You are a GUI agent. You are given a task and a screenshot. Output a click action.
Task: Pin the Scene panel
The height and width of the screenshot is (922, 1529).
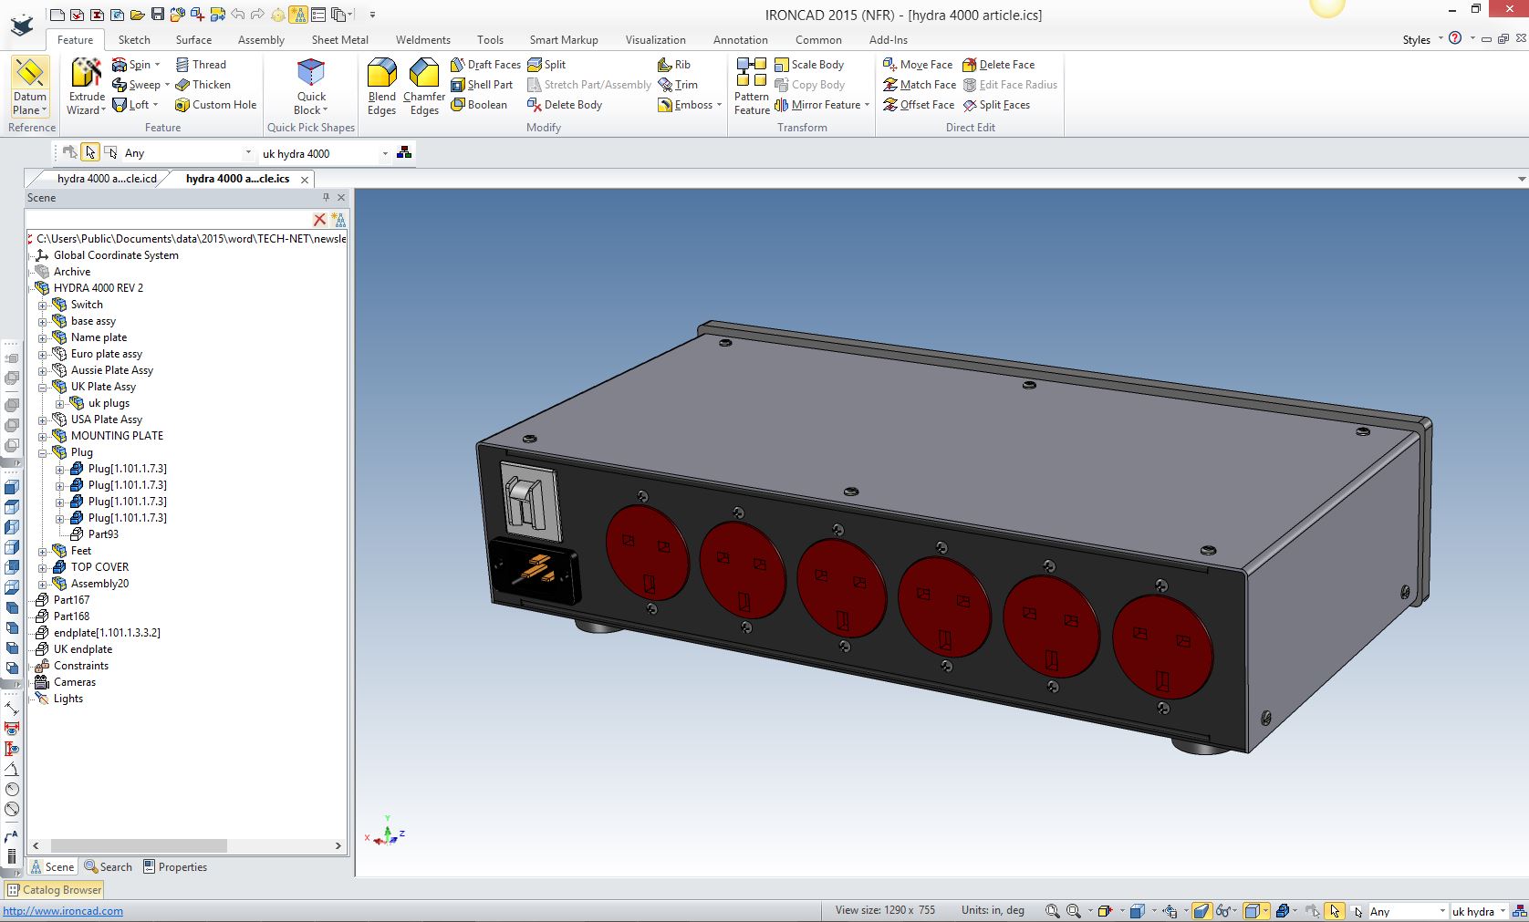click(x=326, y=197)
